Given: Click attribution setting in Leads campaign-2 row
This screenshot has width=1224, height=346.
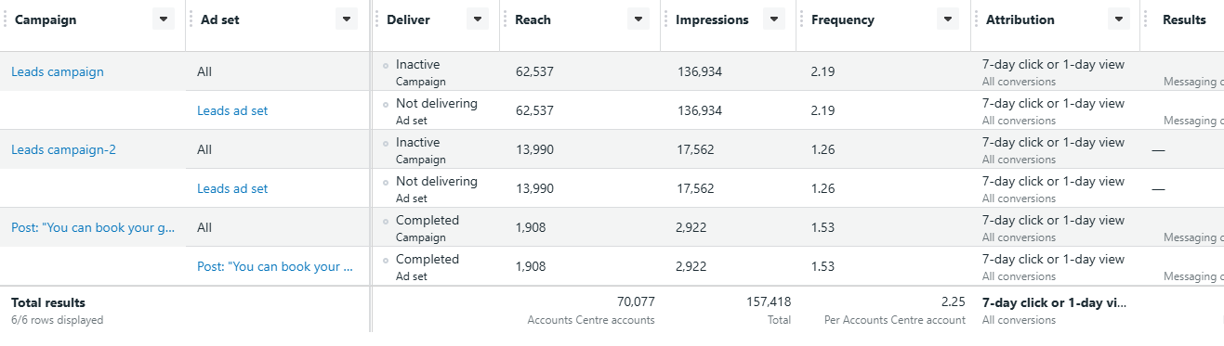Looking at the screenshot, I should tap(1053, 142).
